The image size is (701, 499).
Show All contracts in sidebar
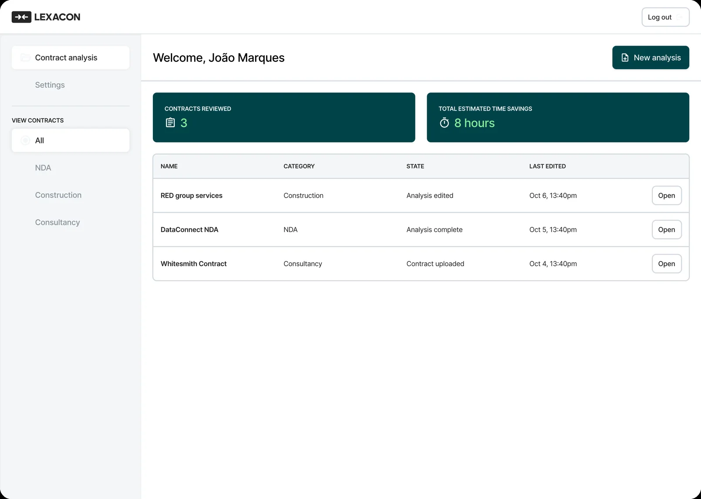[x=71, y=140]
